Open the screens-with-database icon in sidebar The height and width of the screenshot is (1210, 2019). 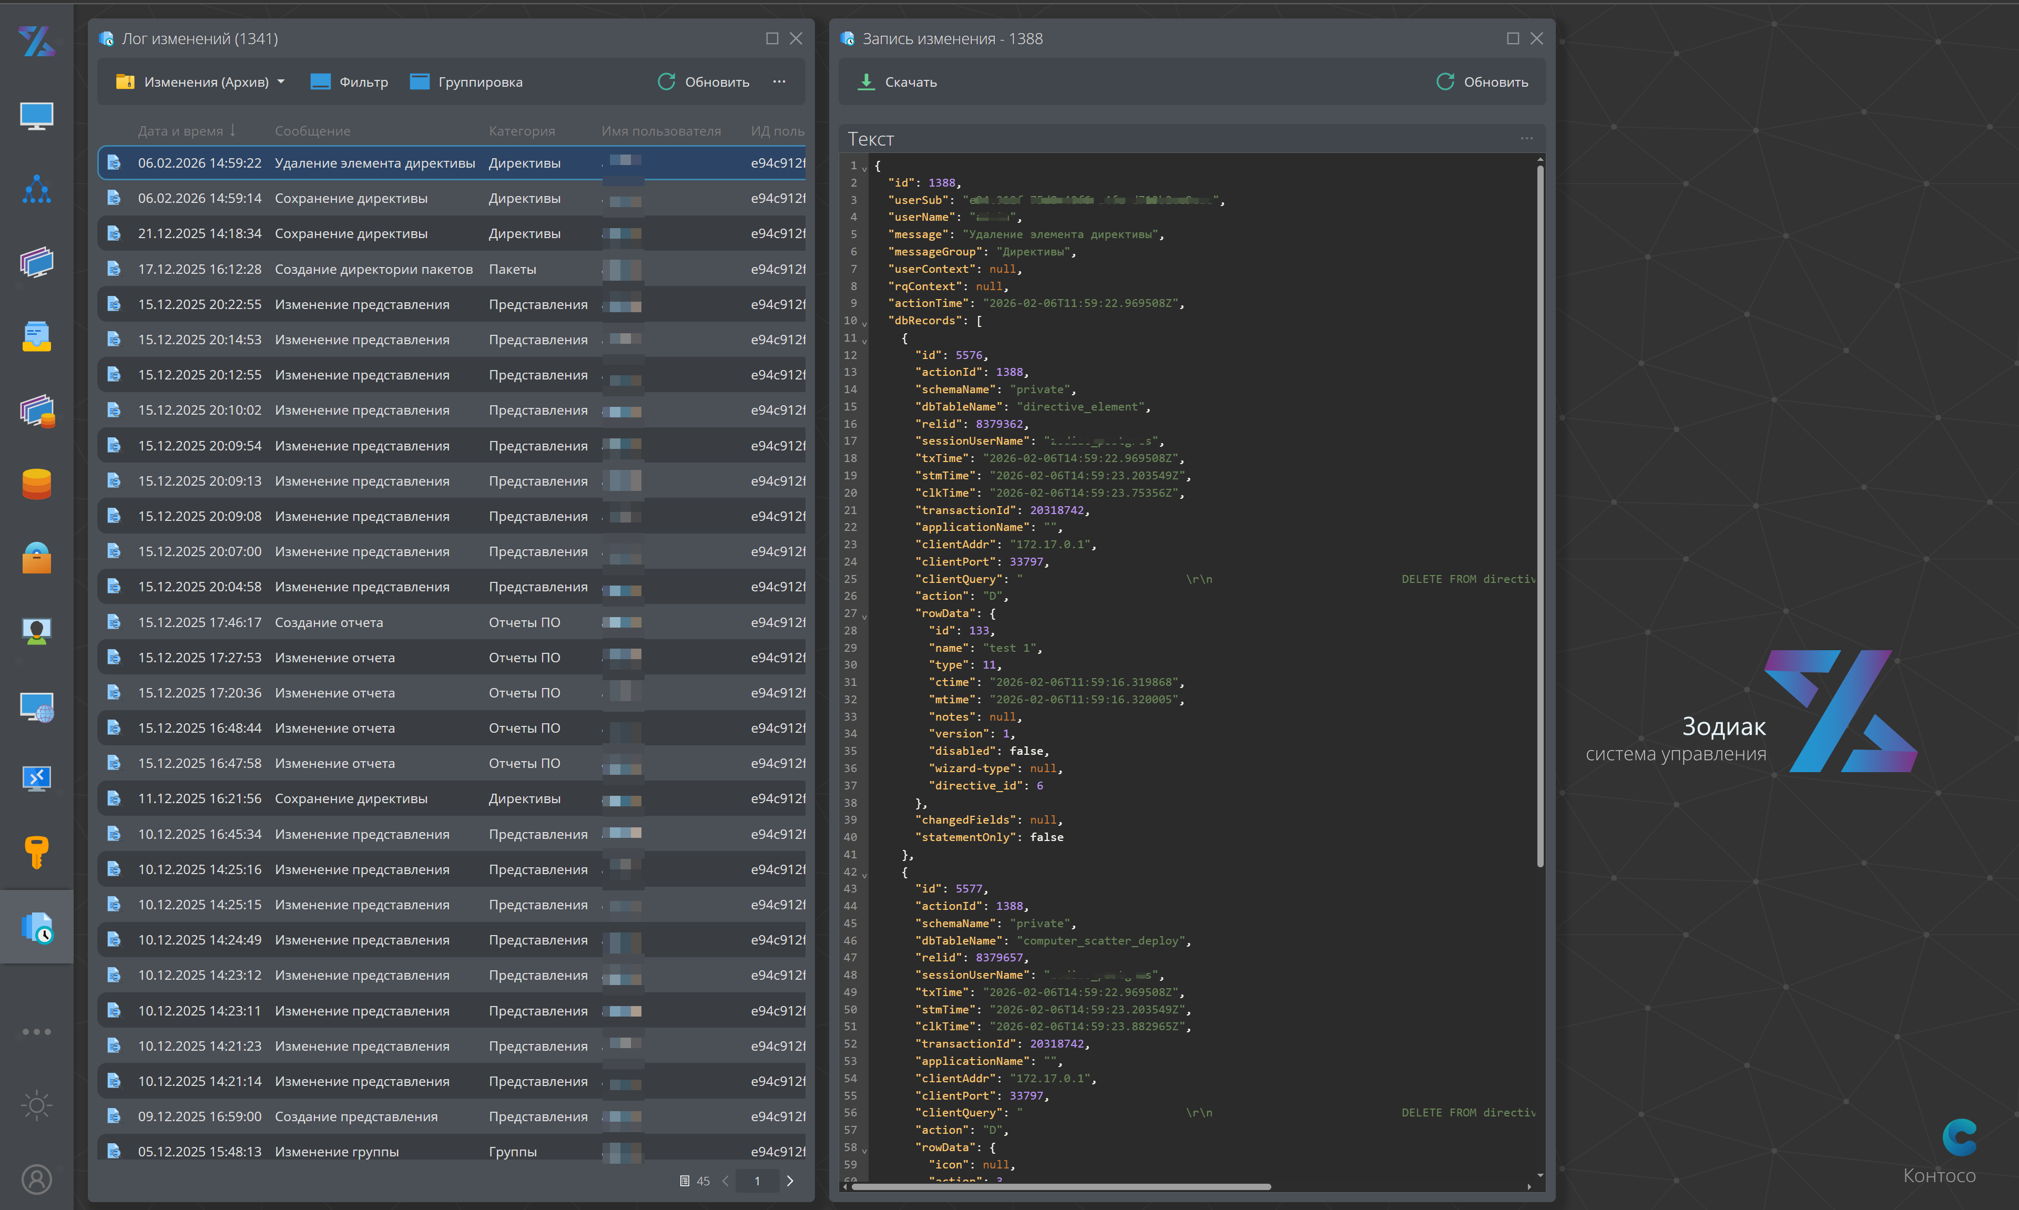pos(37,410)
